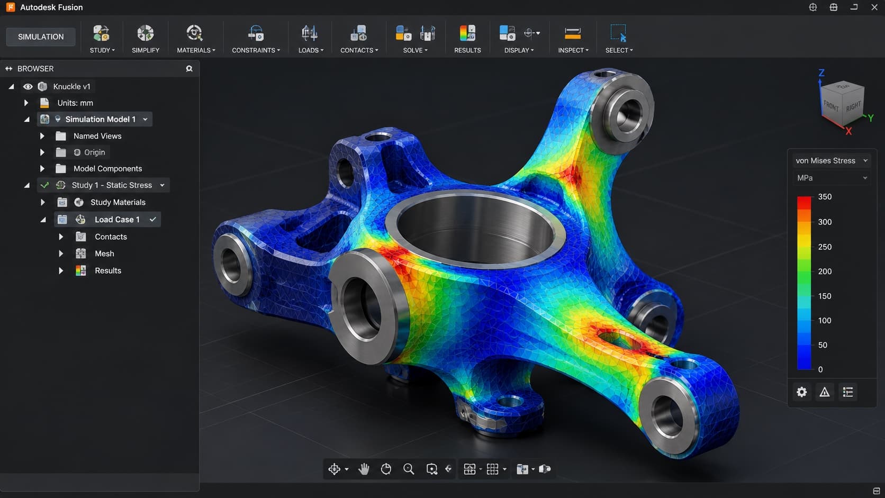Viewport: 885px width, 498px height.
Task: Open Study 1 dropdown arrow
Action: 162,185
